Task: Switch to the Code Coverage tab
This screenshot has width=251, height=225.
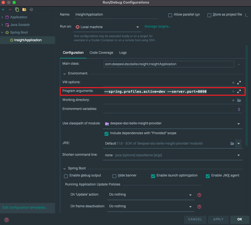Action: [x=101, y=53]
